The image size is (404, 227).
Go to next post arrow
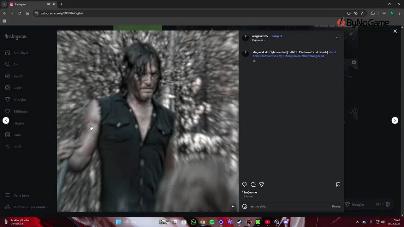coord(395,120)
